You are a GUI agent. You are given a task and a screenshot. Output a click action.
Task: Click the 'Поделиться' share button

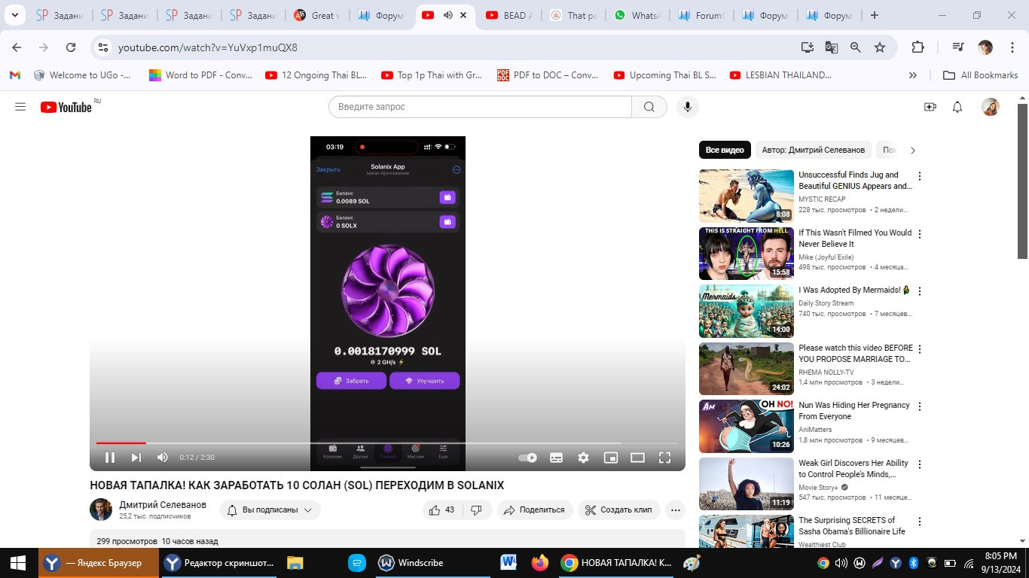click(x=535, y=510)
